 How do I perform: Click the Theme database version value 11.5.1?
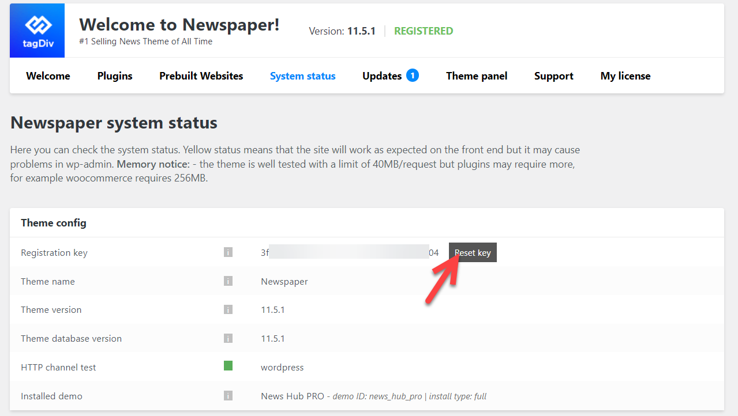[273, 339]
